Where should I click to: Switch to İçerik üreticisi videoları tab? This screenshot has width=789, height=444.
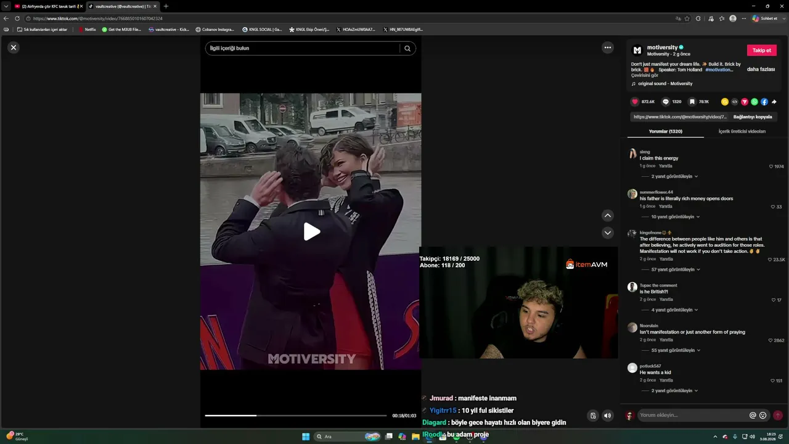pyautogui.click(x=742, y=131)
